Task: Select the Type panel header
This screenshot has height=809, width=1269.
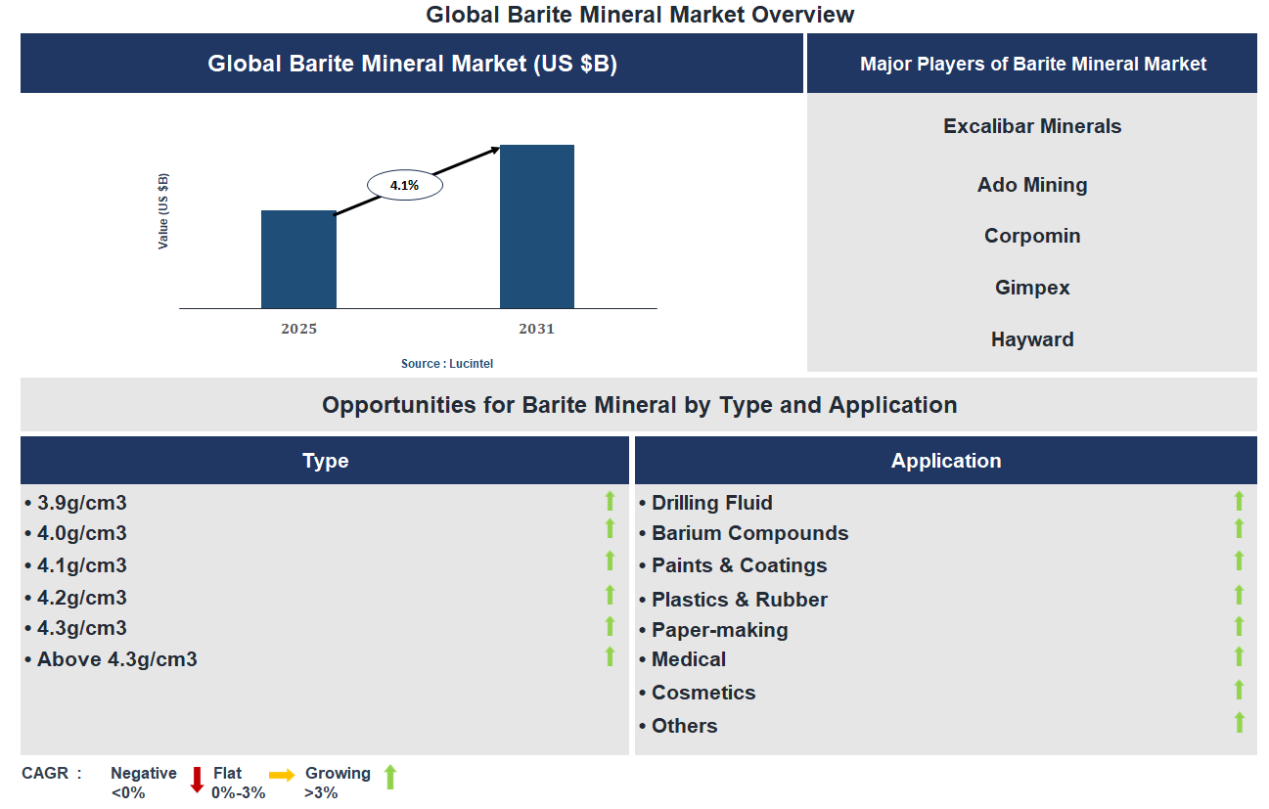Action: click(x=324, y=460)
